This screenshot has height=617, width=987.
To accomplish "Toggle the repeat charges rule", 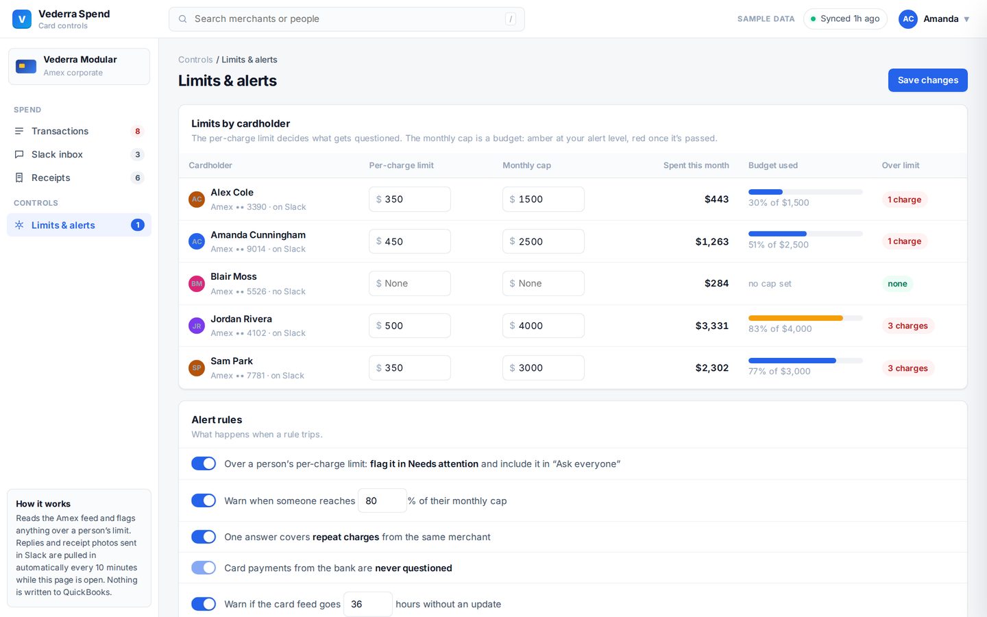I will (x=204, y=537).
